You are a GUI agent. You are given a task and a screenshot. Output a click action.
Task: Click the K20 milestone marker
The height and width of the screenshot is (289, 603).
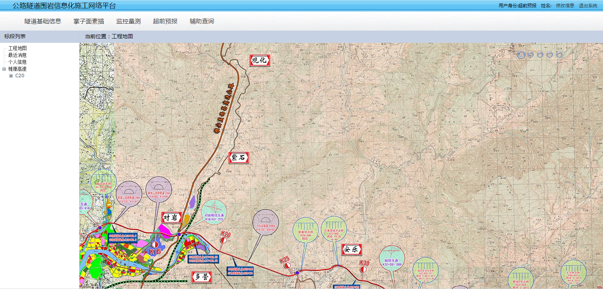pyautogui.click(x=224, y=240)
